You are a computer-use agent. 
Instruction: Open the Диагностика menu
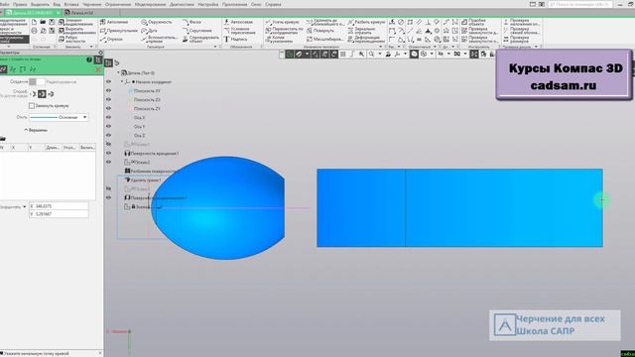182,4
